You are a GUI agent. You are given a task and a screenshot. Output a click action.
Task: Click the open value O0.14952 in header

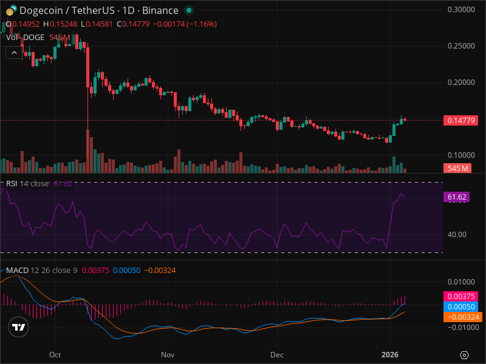click(x=22, y=24)
